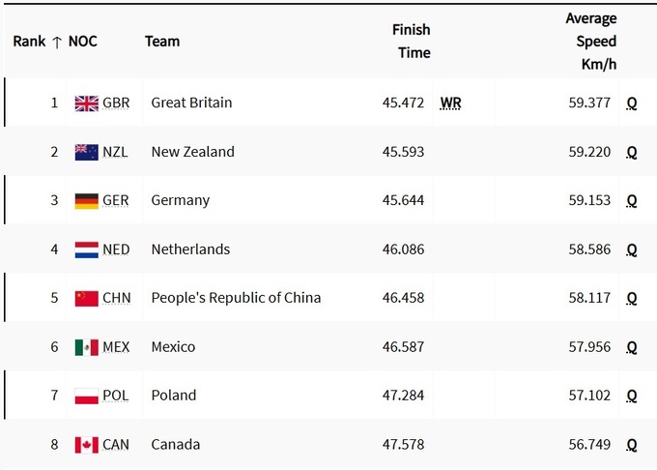The height and width of the screenshot is (470, 657).
Task: Click the Mexico flag icon
Action: [87, 347]
